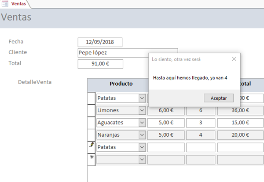Select the record selector for Aguacates row
This screenshot has width=264, height=182.
[x=92, y=123]
